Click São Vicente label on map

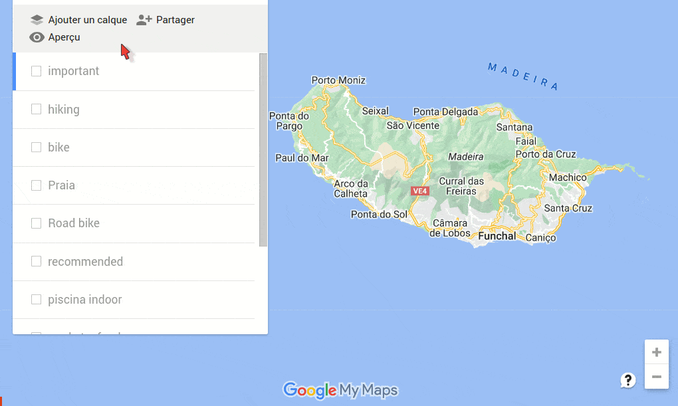click(413, 126)
